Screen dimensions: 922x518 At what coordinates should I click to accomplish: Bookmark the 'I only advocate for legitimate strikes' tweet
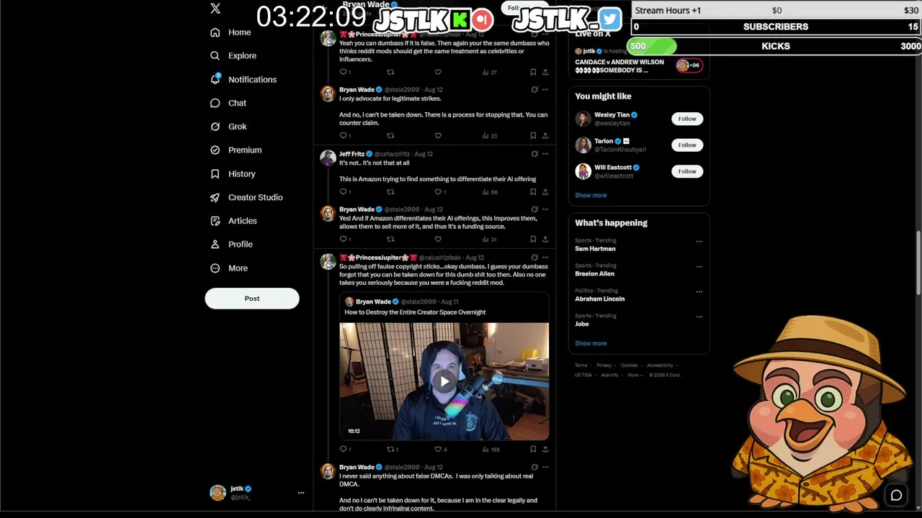pos(533,135)
